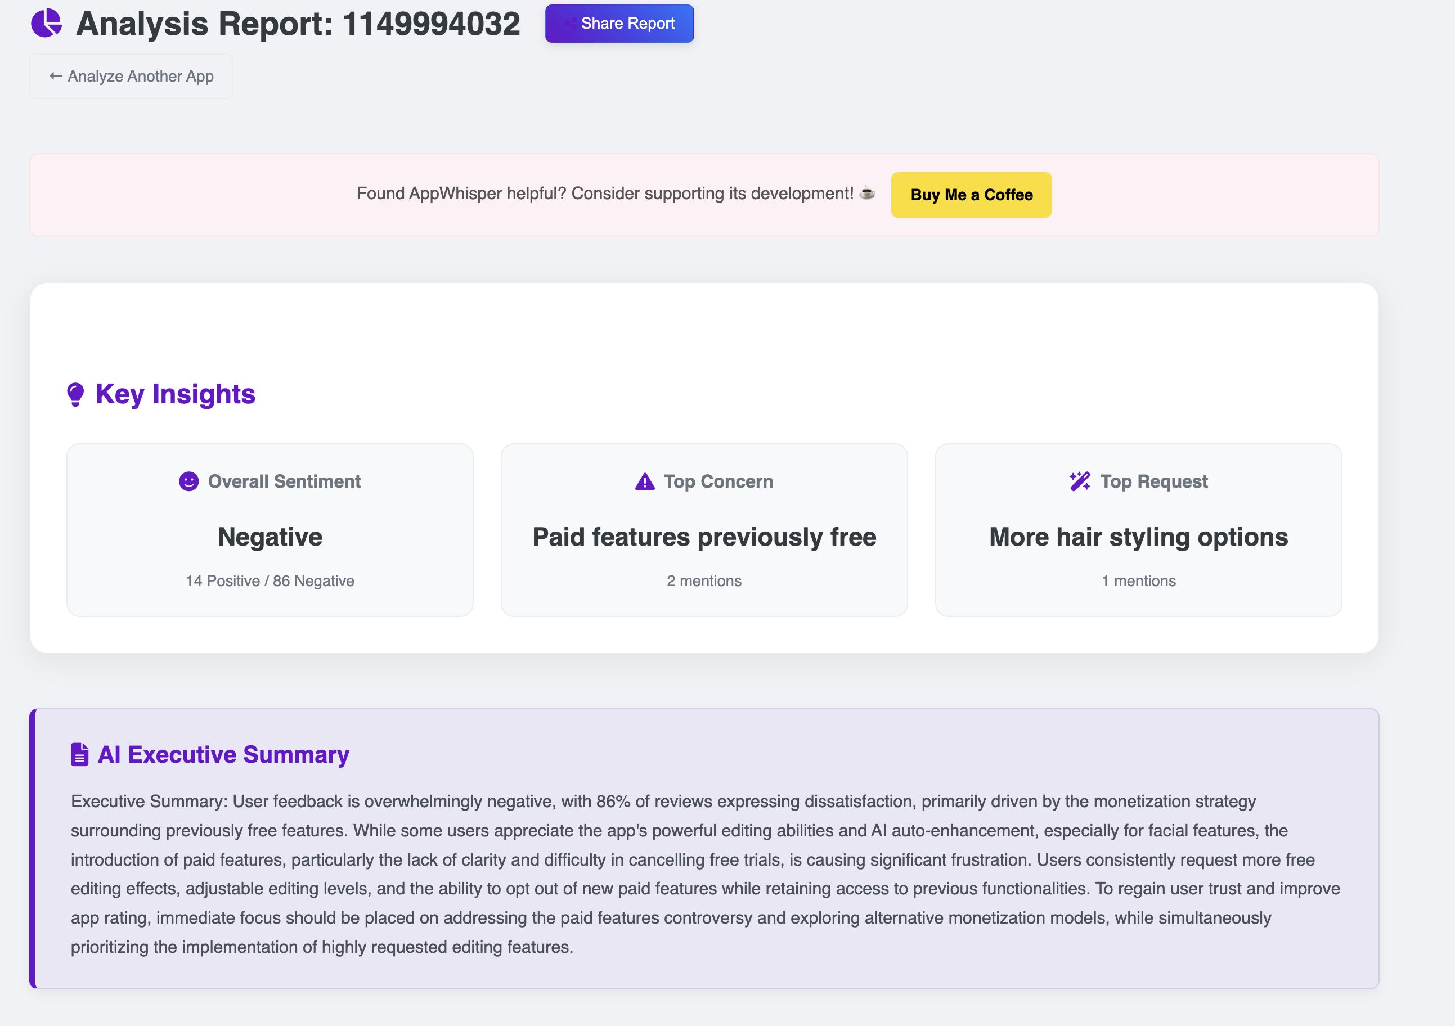Click the warning triangle by Top Concern

644,481
